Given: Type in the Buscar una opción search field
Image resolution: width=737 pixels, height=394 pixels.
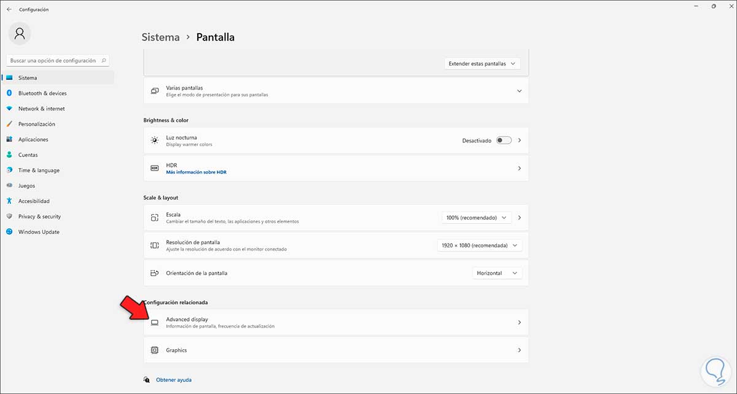Looking at the screenshot, I should pyautogui.click(x=53, y=61).
